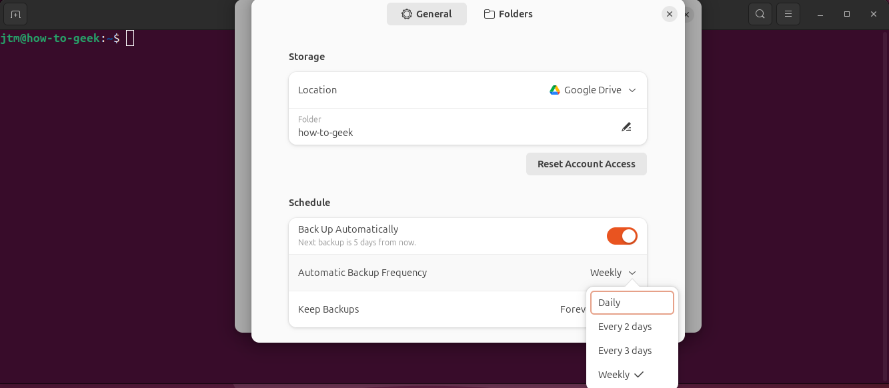This screenshot has width=889, height=388.
Task: Click Reset Account Access button
Action: point(586,164)
